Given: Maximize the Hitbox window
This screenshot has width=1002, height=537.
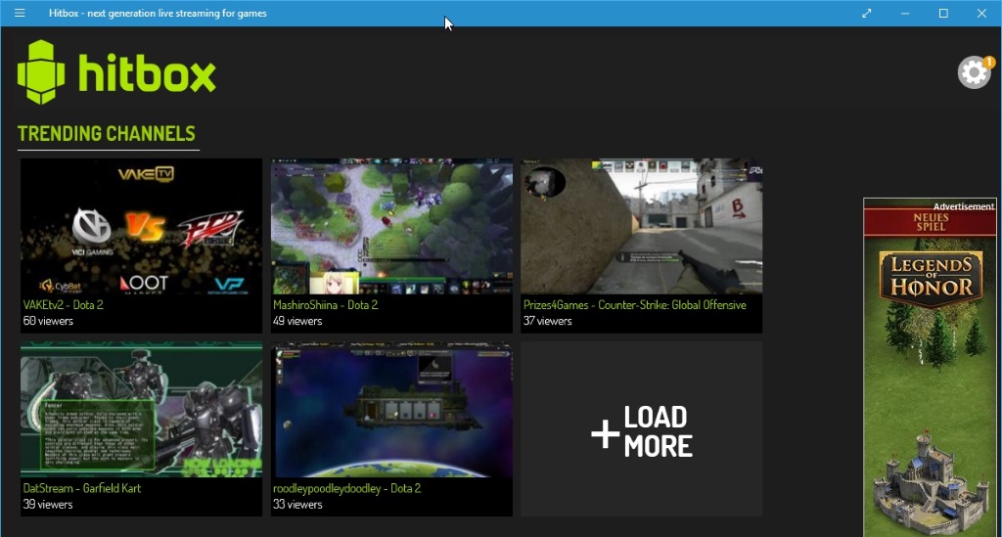Looking at the screenshot, I should (x=943, y=13).
